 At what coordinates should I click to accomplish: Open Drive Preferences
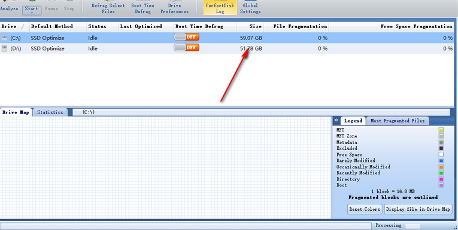coord(174,8)
